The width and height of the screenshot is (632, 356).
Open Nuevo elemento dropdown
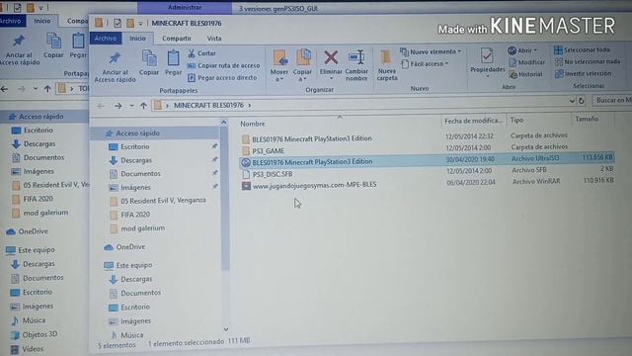431,52
